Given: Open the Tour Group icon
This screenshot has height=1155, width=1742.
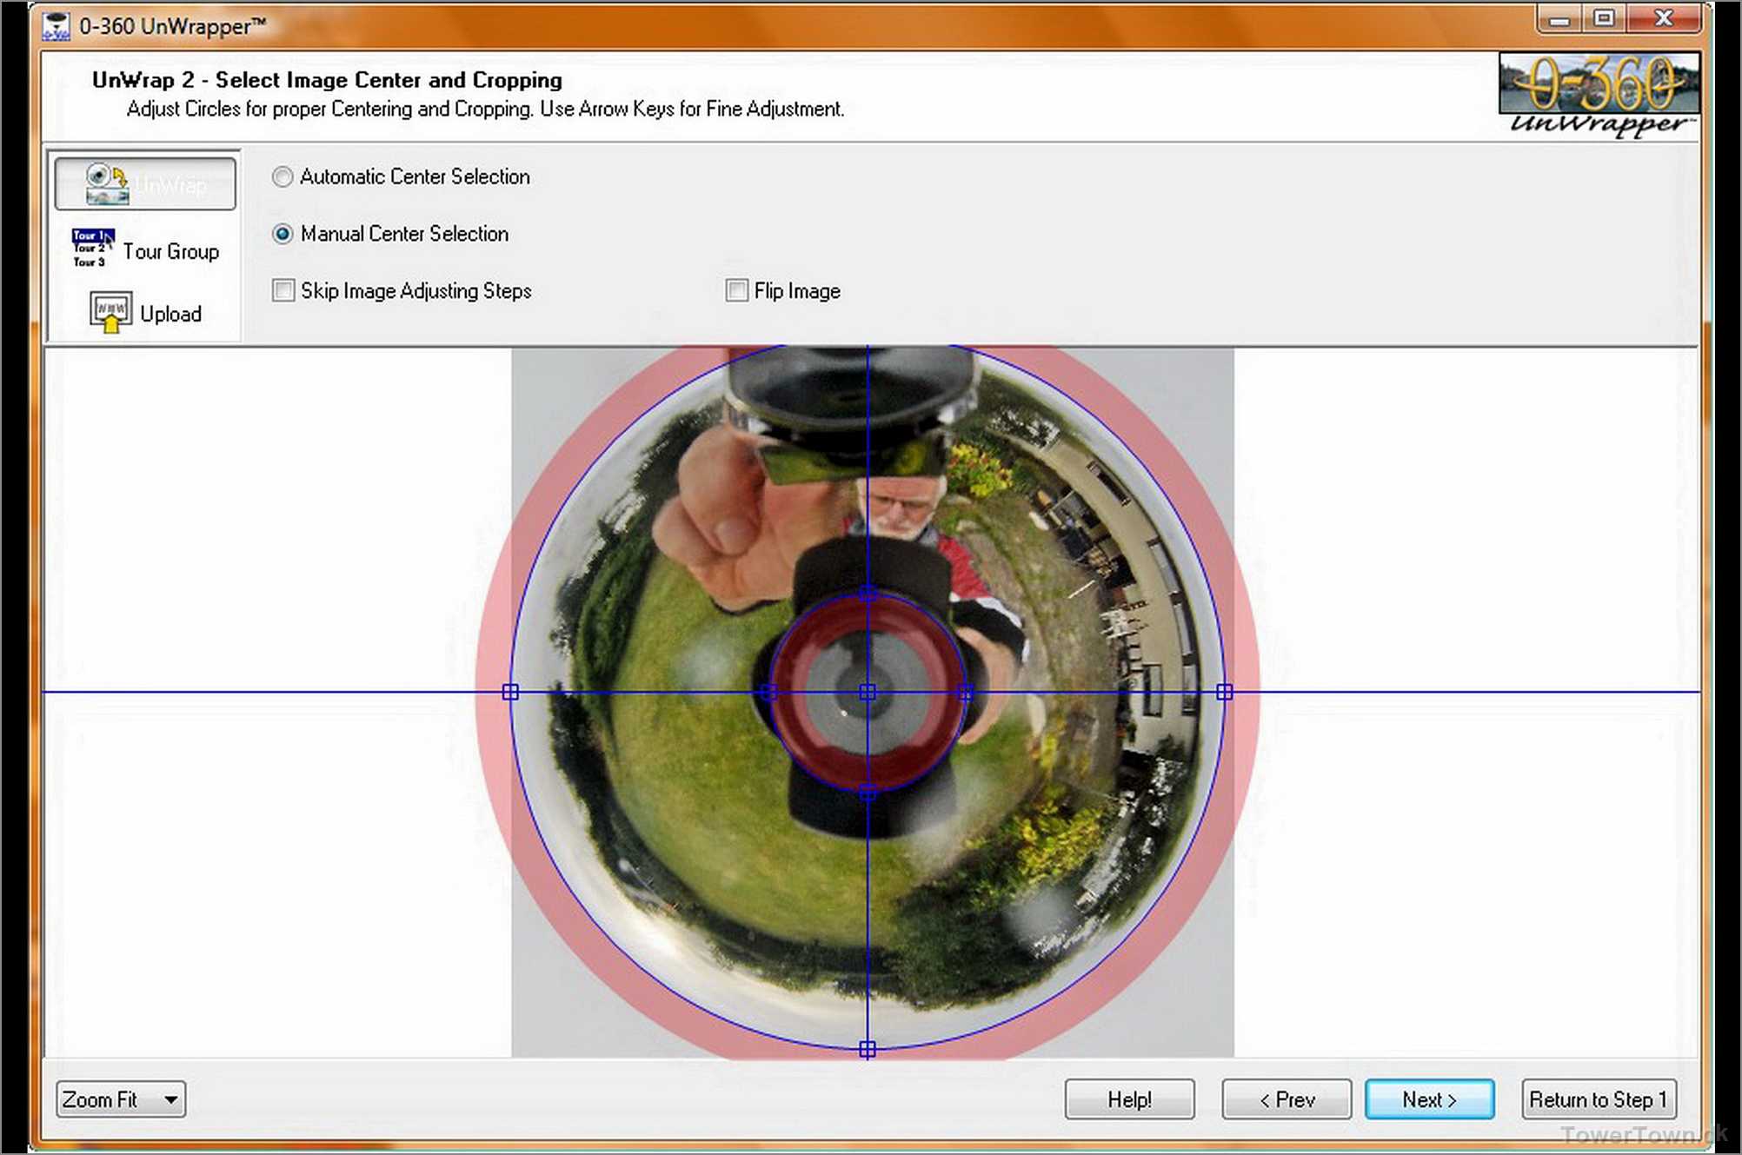Looking at the screenshot, I should pyautogui.click(x=93, y=249).
